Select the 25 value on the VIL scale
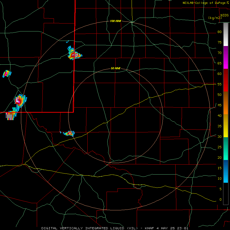This screenshot has height=230, width=230. tap(220, 147)
